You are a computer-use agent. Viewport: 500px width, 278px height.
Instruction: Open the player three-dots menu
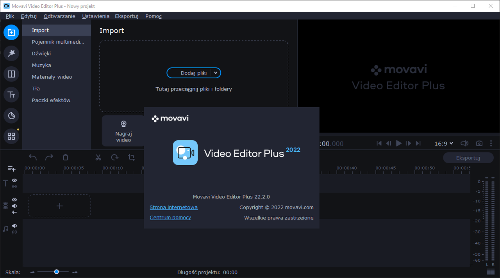pos(491,143)
